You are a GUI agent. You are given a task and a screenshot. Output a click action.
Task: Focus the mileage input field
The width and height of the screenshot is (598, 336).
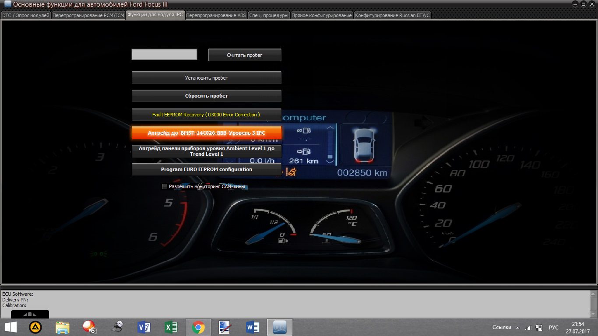(x=164, y=55)
